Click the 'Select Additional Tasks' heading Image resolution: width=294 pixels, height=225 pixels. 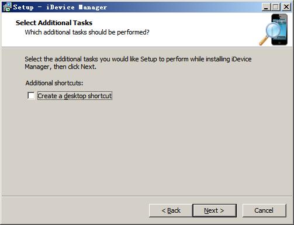click(x=54, y=23)
